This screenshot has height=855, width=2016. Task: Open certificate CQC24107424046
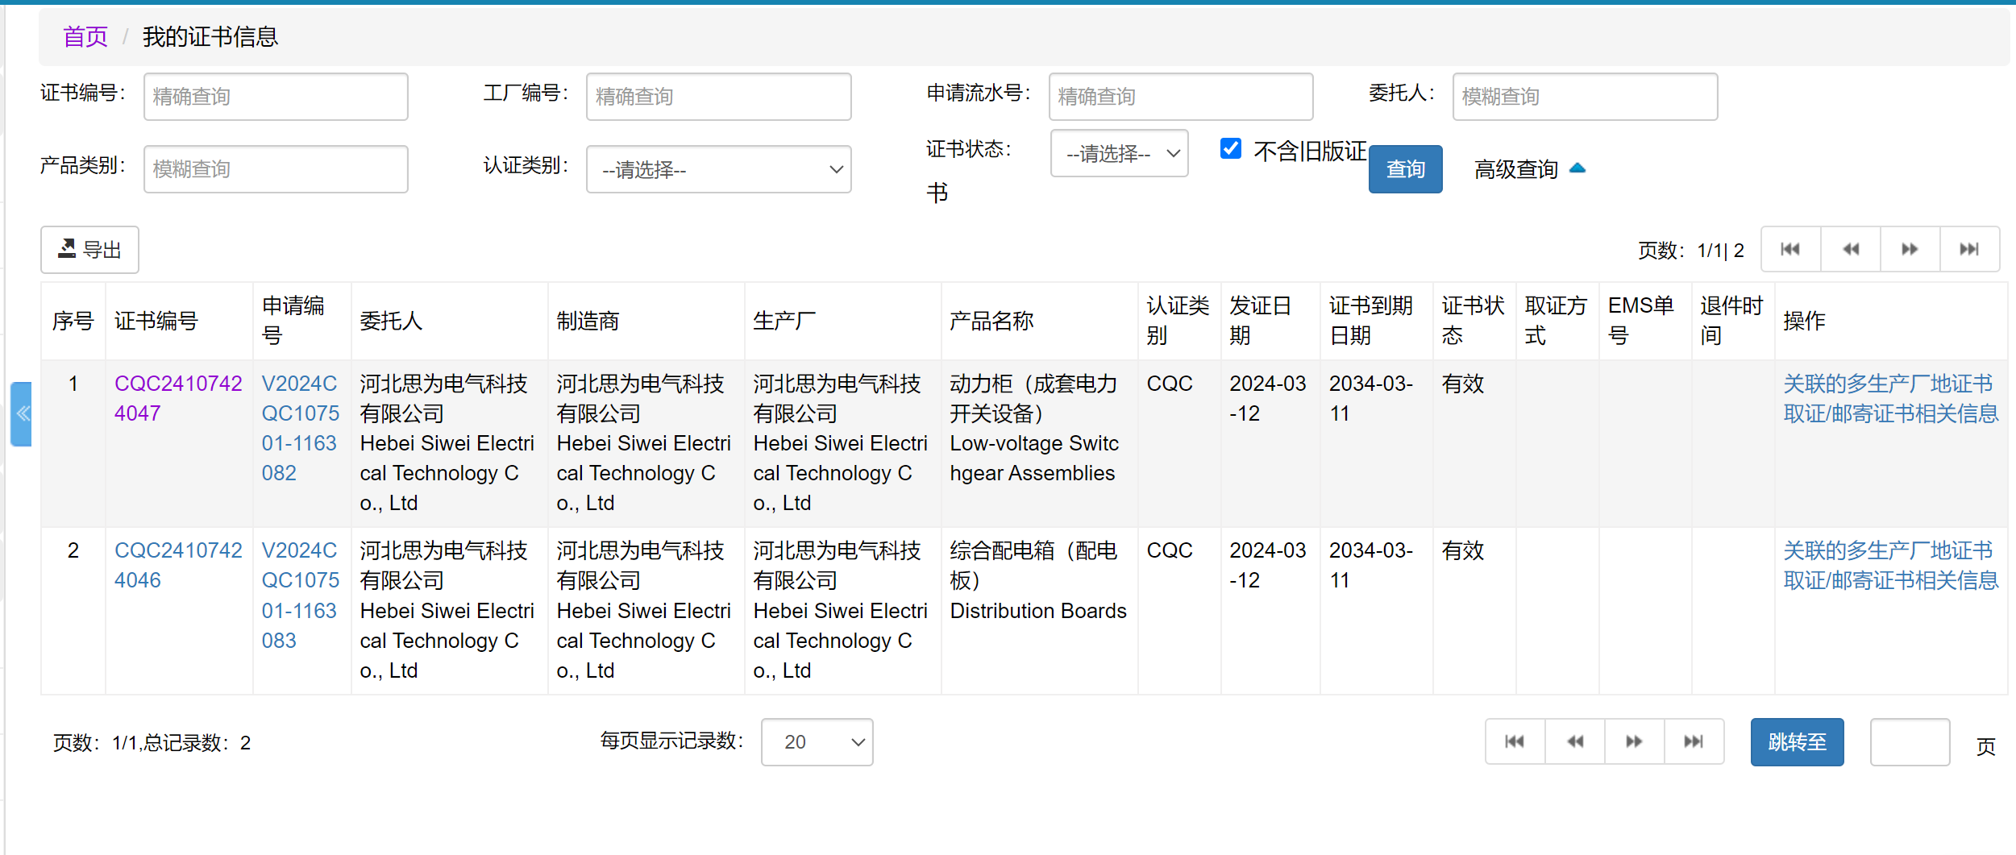tap(178, 565)
